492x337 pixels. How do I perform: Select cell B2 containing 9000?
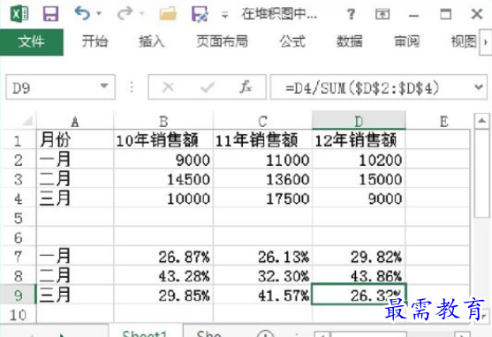click(x=163, y=160)
